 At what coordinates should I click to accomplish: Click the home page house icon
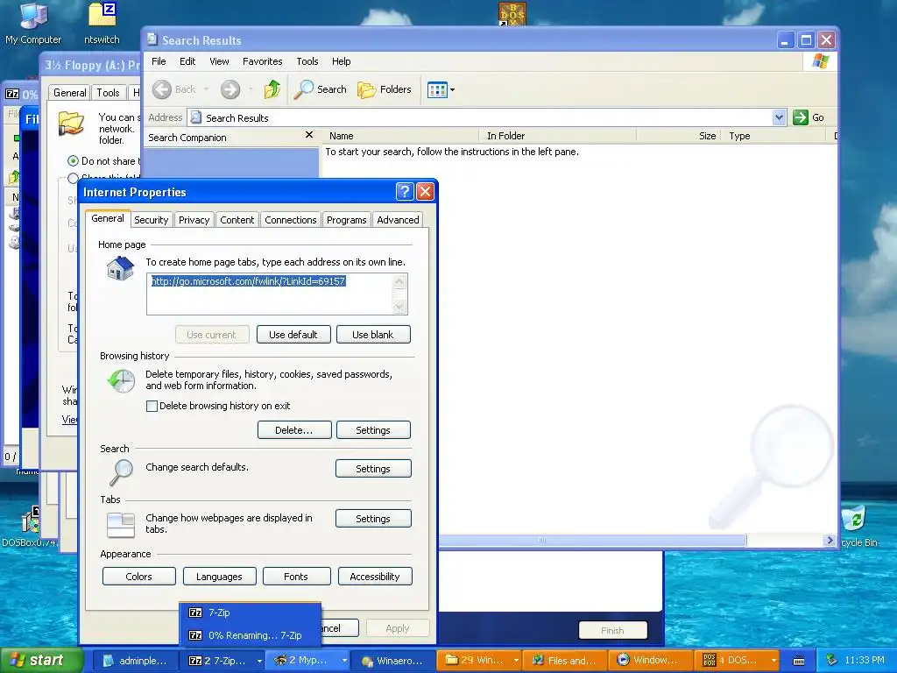120,268
